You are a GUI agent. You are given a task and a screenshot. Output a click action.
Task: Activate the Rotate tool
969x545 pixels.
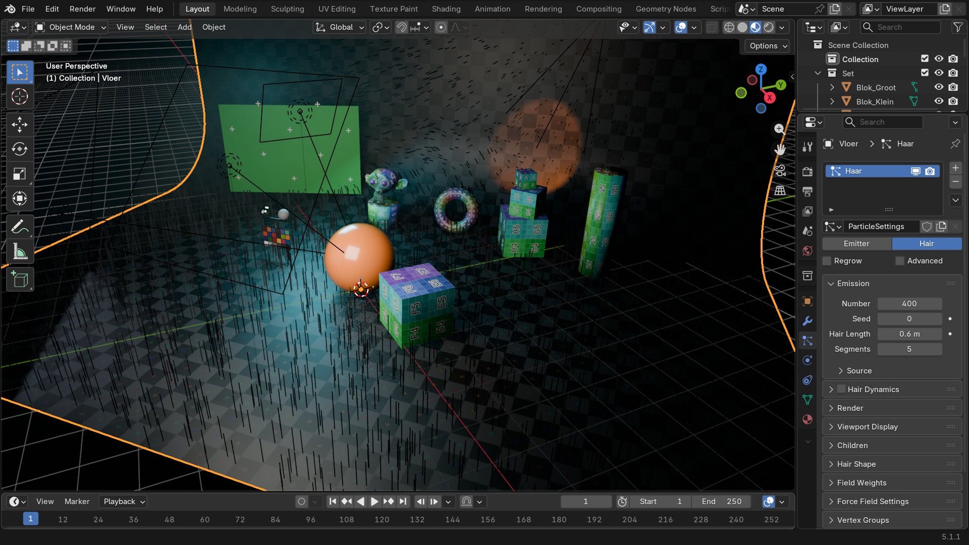tap(20, 149)
